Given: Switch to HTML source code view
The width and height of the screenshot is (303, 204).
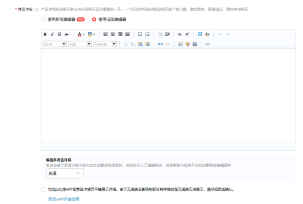Looking at the screenshot, I should tap(207, 44).
